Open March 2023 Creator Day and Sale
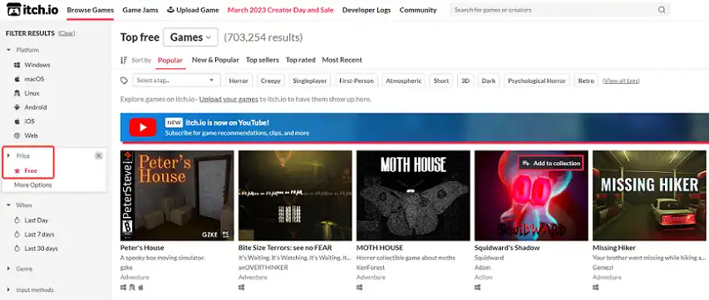Screen dimensions: 709x300 [280, 10]
